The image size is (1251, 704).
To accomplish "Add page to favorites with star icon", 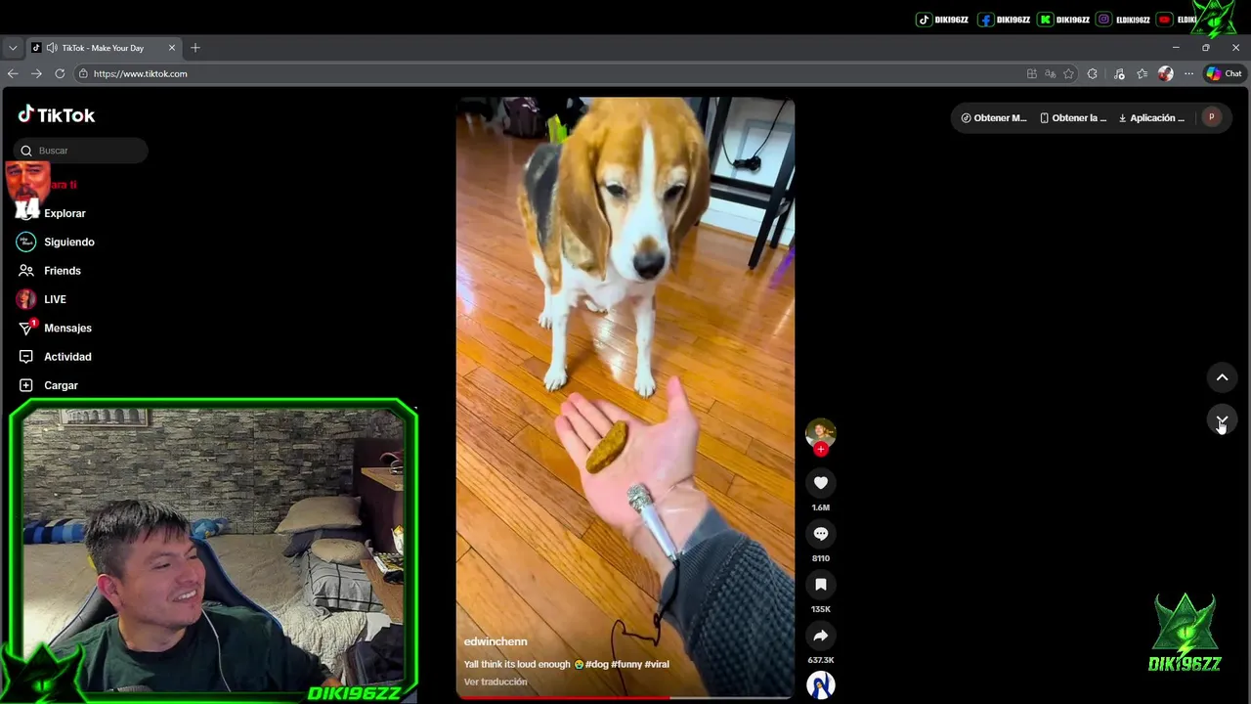I will coord(1068,73).
